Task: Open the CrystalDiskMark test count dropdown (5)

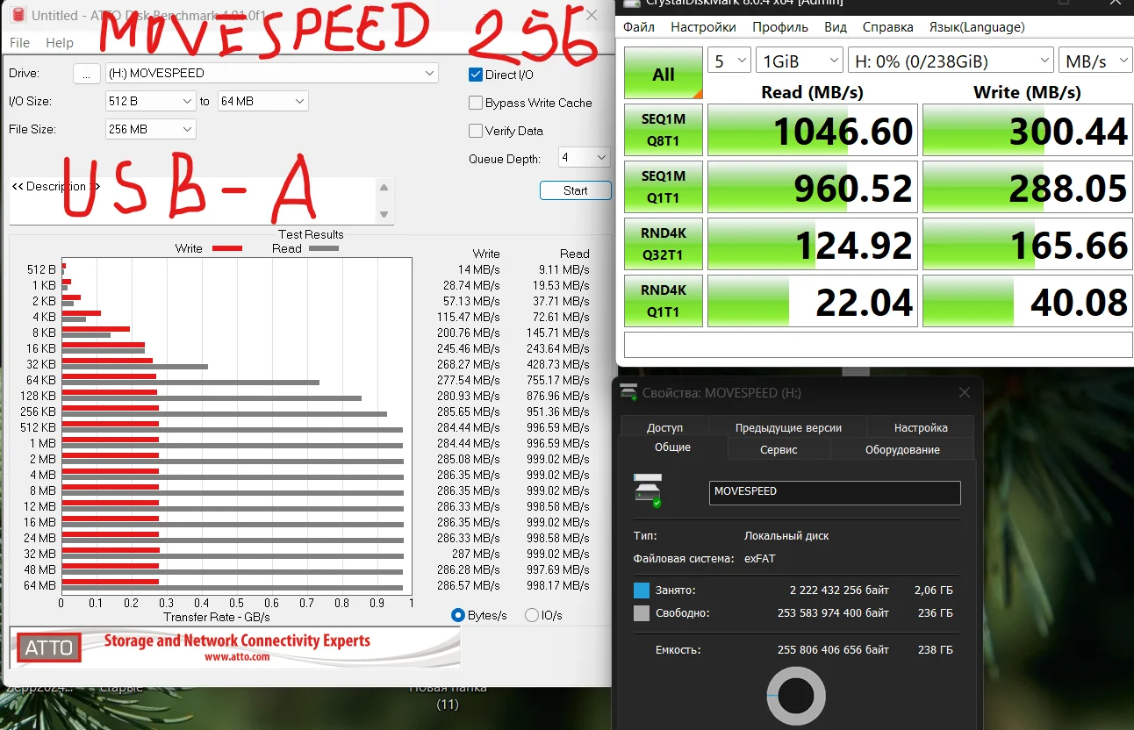Action: click(x=729, y=61)
